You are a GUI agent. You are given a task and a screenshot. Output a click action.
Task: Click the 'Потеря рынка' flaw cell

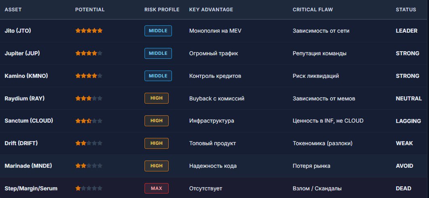pyautogui.click(x=311, y=166)
